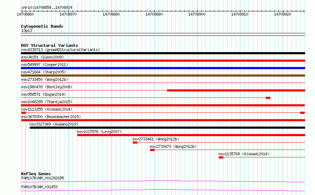Click the black nsv4339713 variant bar
Image resolution: width=315 pixels, height=195 pixels.
pos(163,53)
